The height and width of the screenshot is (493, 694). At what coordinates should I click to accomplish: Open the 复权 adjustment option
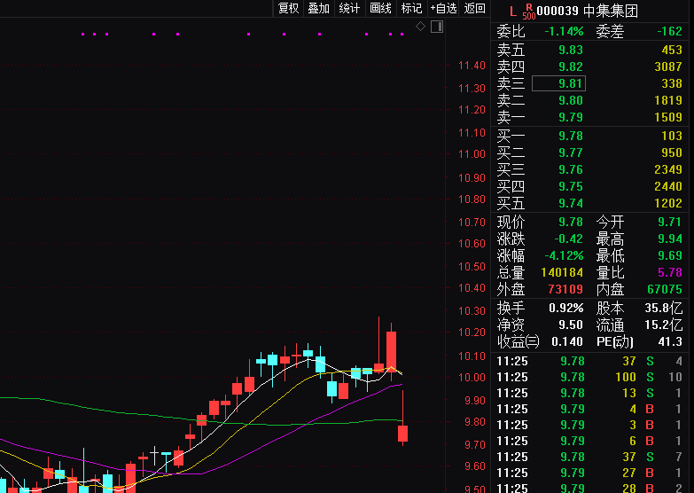289,8
